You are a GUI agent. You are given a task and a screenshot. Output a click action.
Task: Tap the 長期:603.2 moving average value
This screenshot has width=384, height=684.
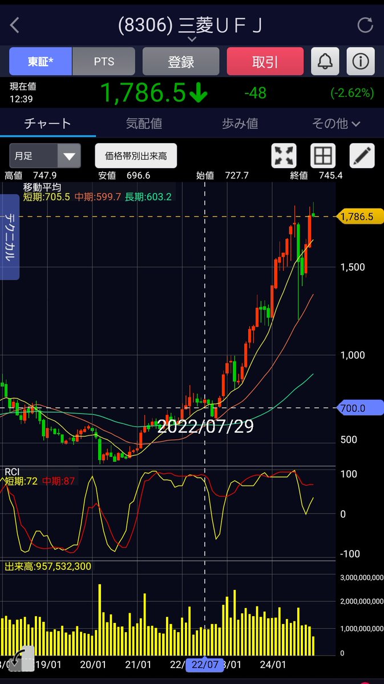click(x=148, y=197)
